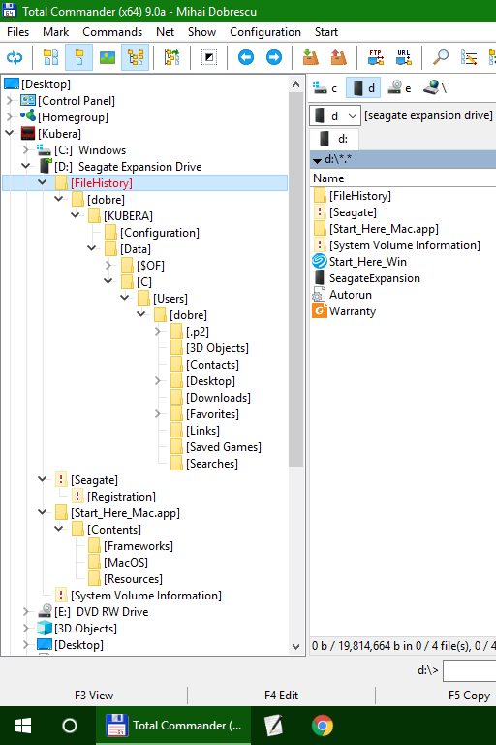
Task: Switch to brief view icon
Action: (x=50, y=57)
